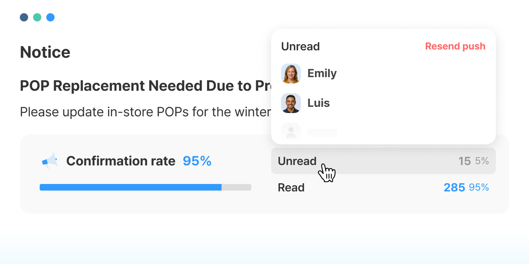Viewport: 529px width, 264px height.
Task: Click the placeholder avatar below Luis
Action: pos(291,132)
